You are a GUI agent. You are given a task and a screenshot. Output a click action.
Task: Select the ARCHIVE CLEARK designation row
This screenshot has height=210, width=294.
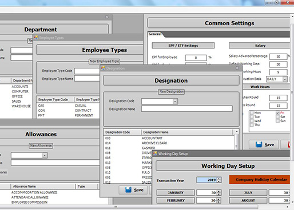[x=169, y=143]
